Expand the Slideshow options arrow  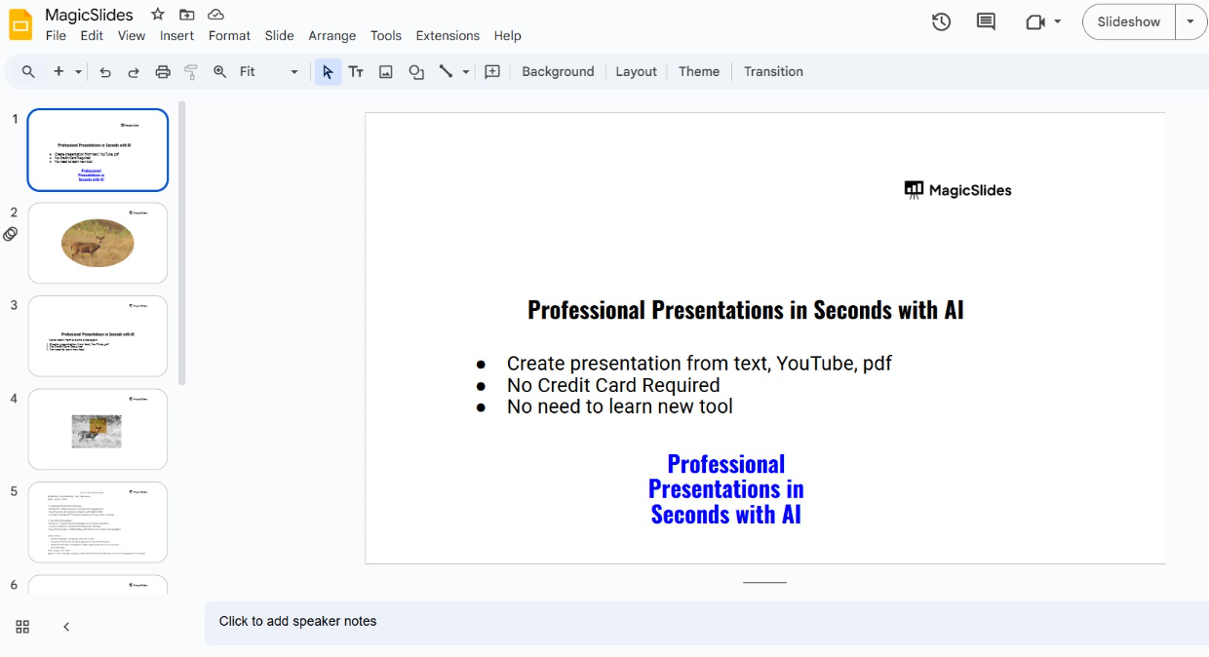(1190, 21)
